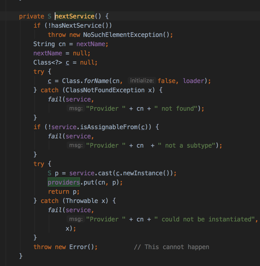This screenshot has height=266, width=260.
Task: Click nextName in the 'String cn =' line
Action: click(91, 44)
